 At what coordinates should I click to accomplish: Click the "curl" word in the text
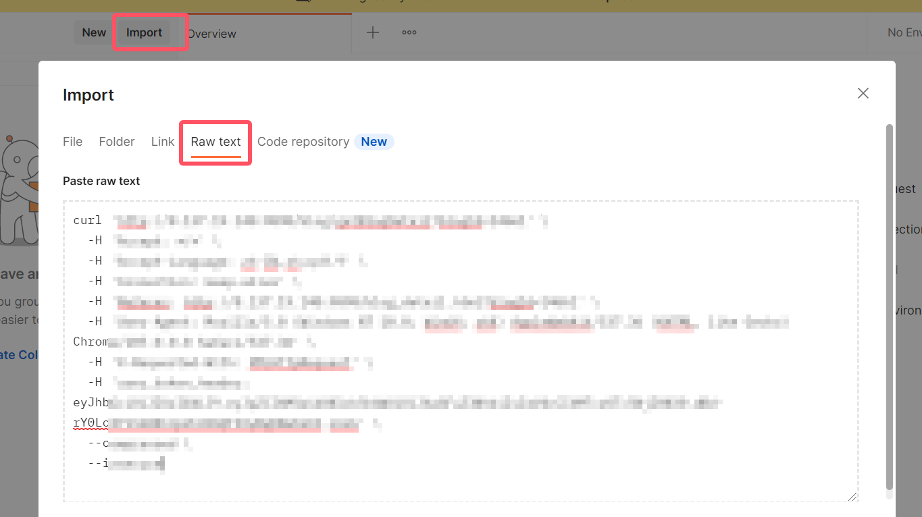pos(88,220)
